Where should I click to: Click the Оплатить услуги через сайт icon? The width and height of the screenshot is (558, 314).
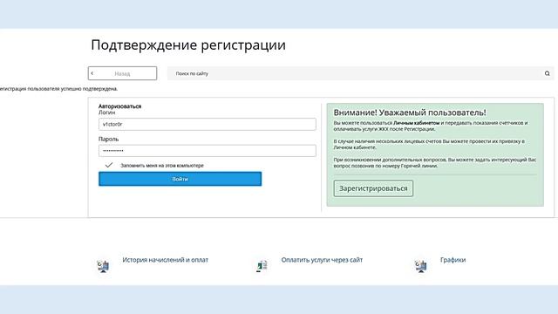click(x=262, y=266)
